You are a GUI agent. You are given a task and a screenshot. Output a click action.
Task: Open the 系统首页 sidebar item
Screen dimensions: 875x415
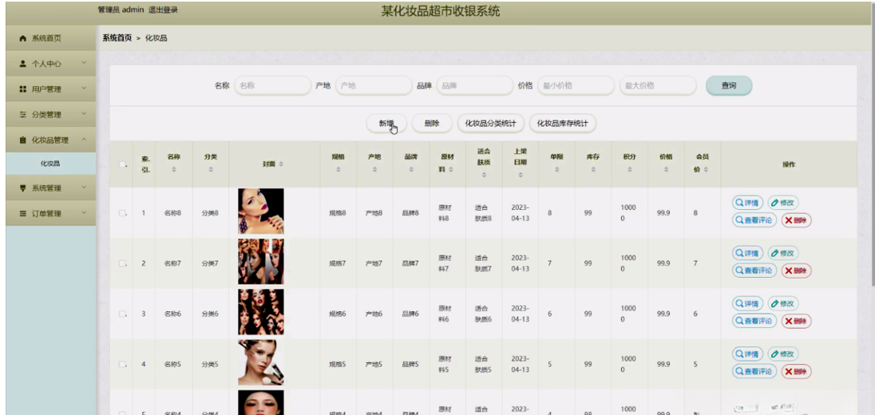pos(51,38)
